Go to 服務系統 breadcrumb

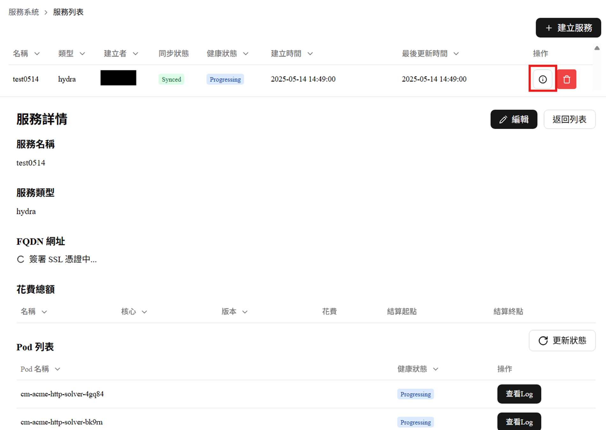24,12
